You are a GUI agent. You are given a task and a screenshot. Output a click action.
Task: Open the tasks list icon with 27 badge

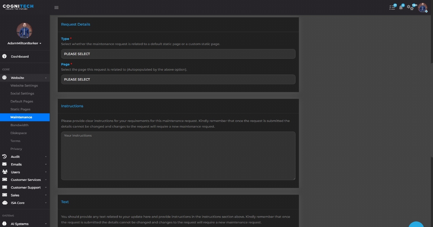click(392, 7)
